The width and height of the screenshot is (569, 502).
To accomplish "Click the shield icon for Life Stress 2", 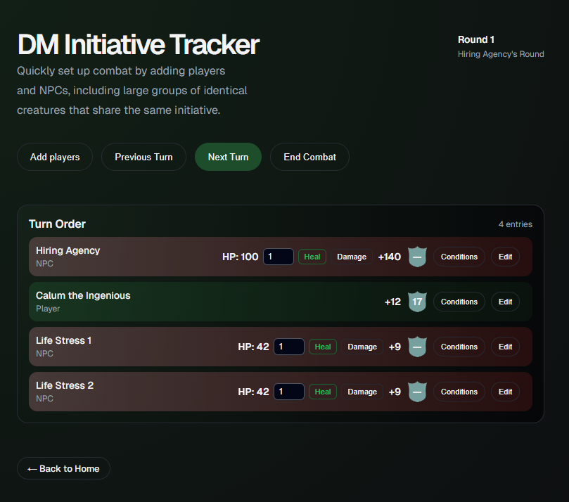I will (417, 392).
